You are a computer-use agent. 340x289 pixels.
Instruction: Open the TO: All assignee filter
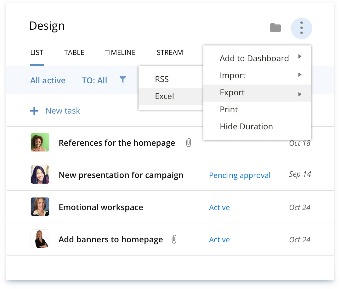[94, 80]
